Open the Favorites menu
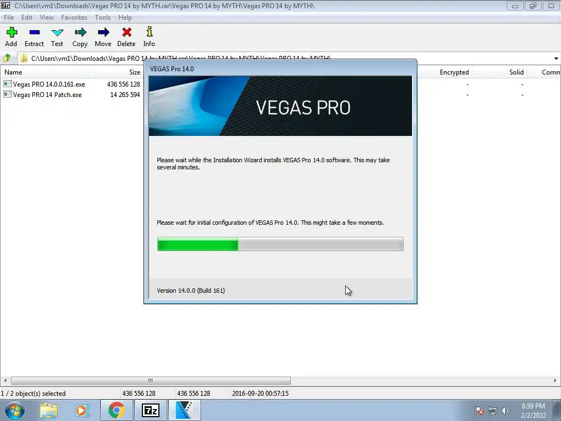This screenshot has height=421, width=561. coord(74,17)
